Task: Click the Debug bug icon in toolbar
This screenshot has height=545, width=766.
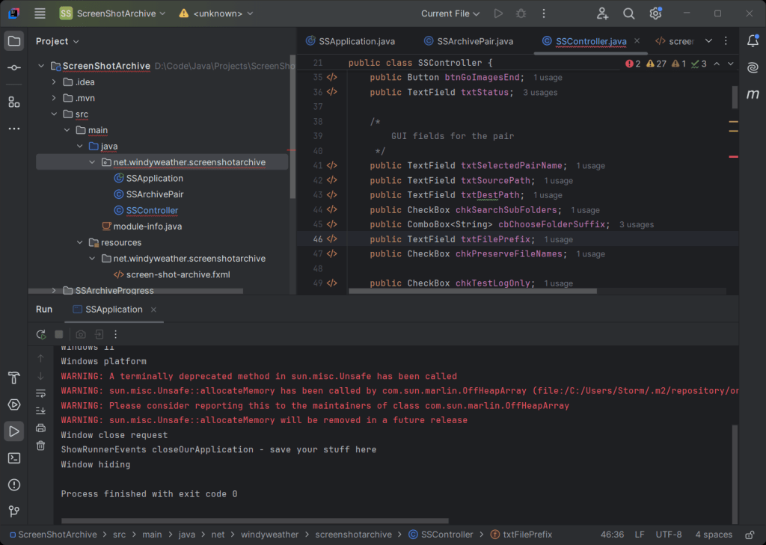Action: [x=521, y=13]
